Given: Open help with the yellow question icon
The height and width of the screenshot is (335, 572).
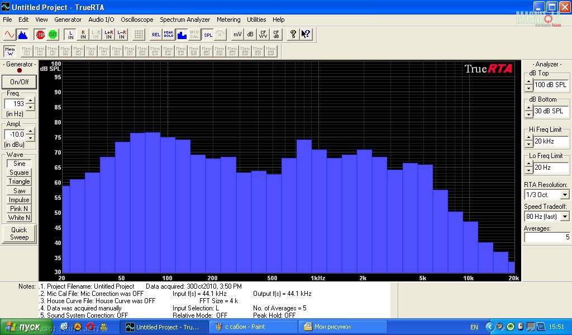Looking at the screenshot, I should tap(293, 35).
